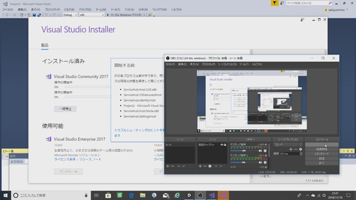Click Windows taskbar search box
This screenshot has height=200, width=356.
(x=51, y=195)
